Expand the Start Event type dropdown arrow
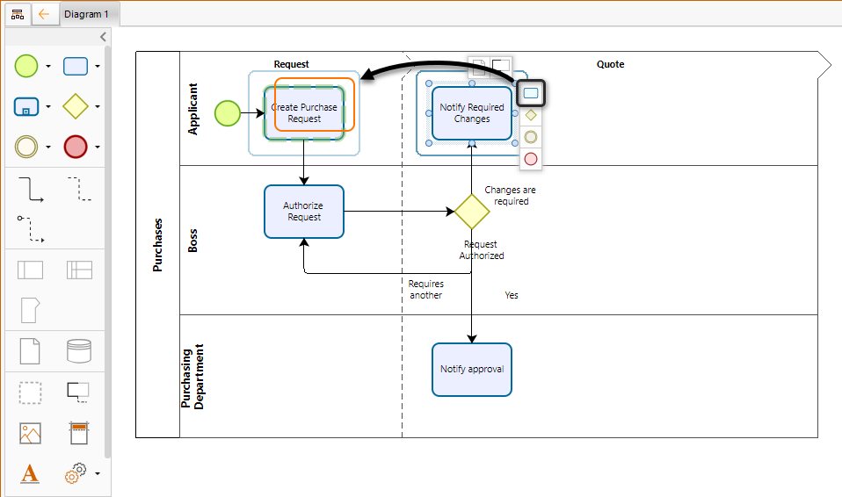 click(x=47, y=67)
